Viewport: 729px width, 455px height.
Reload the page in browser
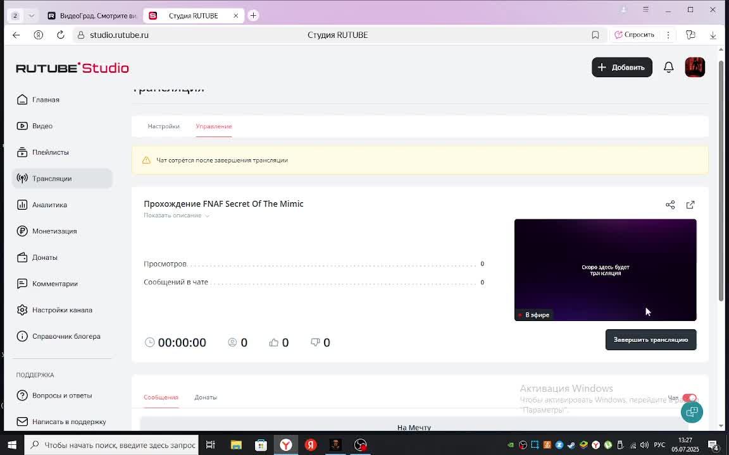click(x=61, y=35)
